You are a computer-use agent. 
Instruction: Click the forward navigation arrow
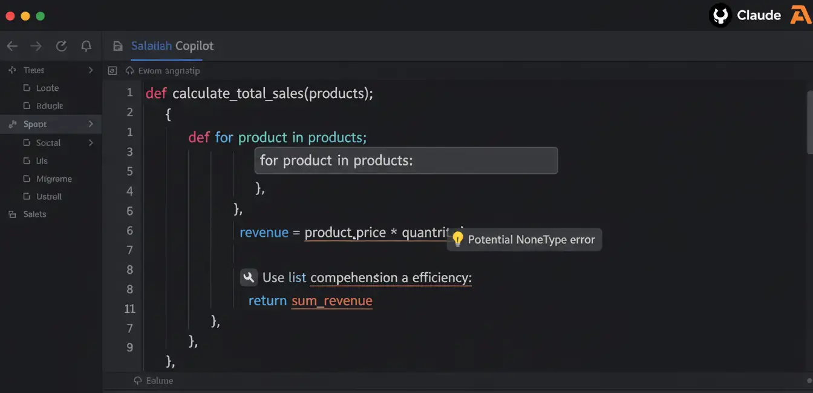point(36,45)
